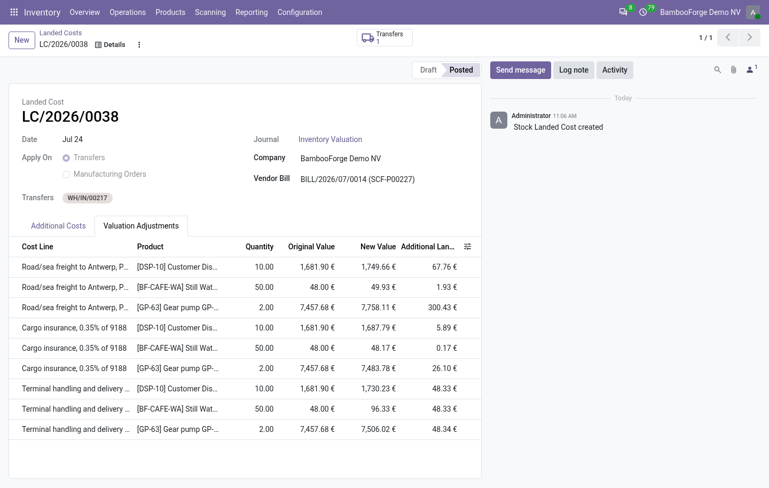Open the Overview menu
This screenshot has width=769, height=488.
point(85,12)
